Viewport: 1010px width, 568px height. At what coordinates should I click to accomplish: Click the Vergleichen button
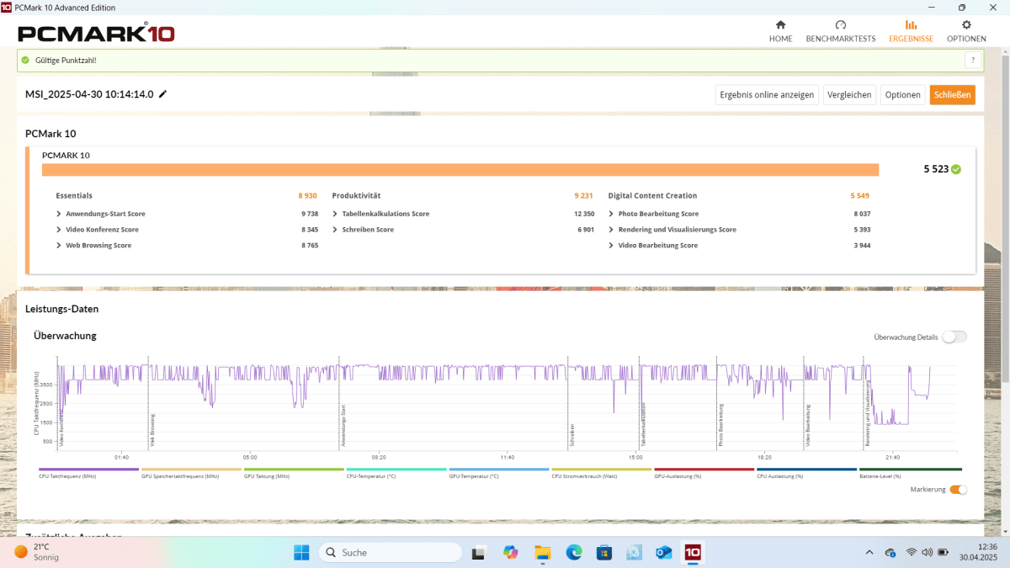point(849,94)
